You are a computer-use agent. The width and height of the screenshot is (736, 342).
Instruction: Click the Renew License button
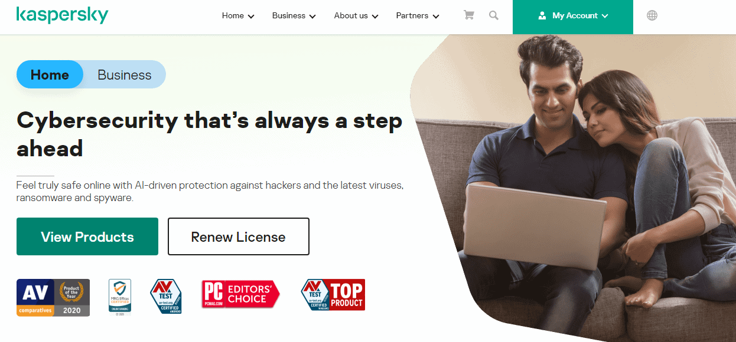[x=239, y=236]
